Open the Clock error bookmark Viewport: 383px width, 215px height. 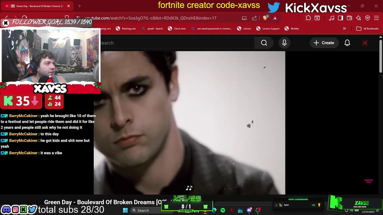point(177,29)
